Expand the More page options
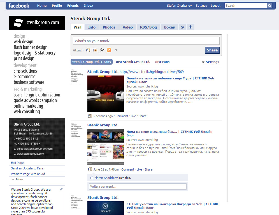279x215 pixels. pos(18,179)
